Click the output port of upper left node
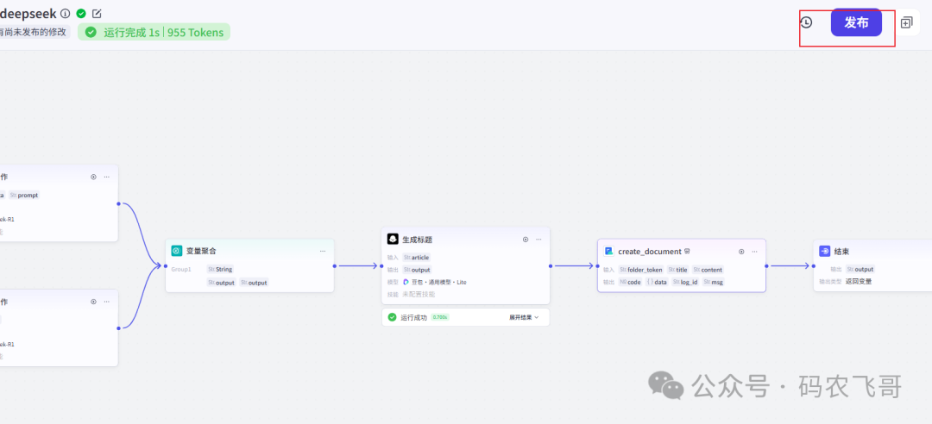Viewport: 932px width, 424px height. click(x=118, y=203)
